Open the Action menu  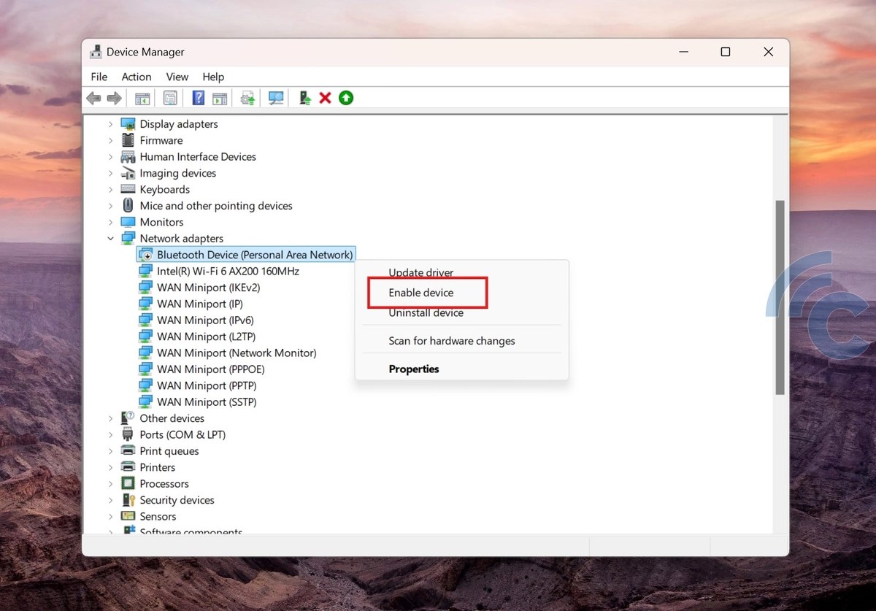coord(136,76)
